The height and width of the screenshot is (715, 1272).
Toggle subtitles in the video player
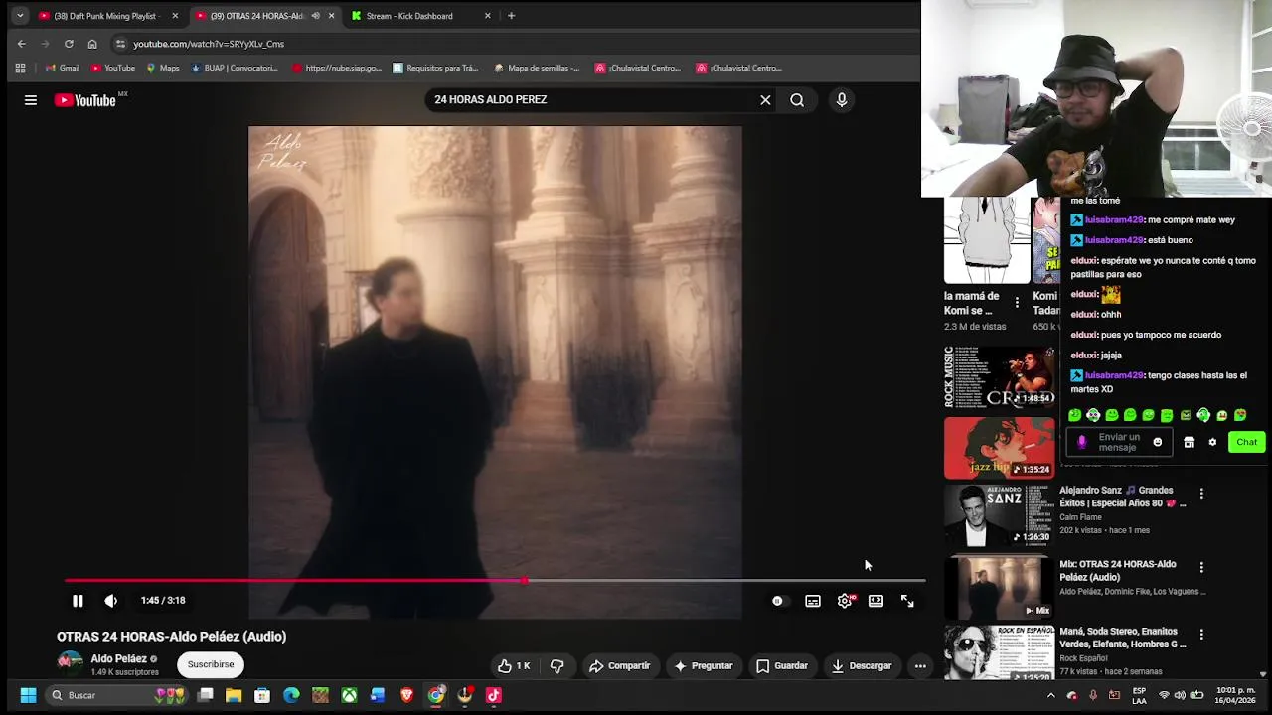(x=813, y=601)
